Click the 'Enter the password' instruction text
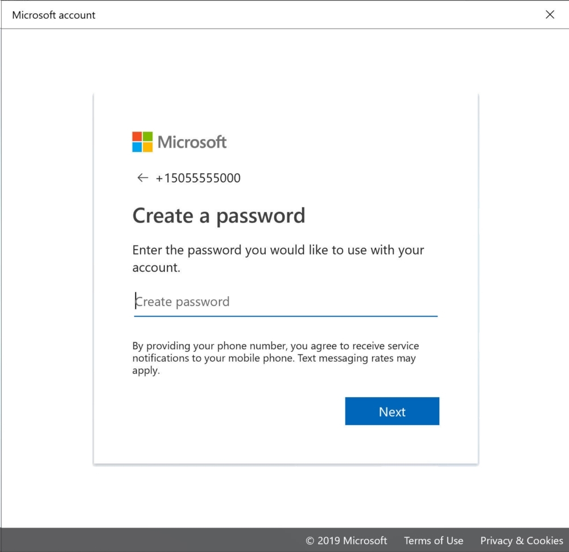This screenshot has height=552, width=569. click(x=278, y=251)
